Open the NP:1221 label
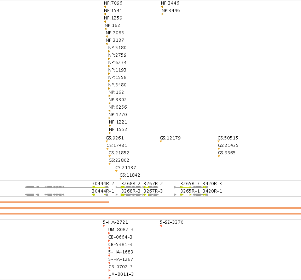This screenshot has width=301, height=280. coord(118,122)
